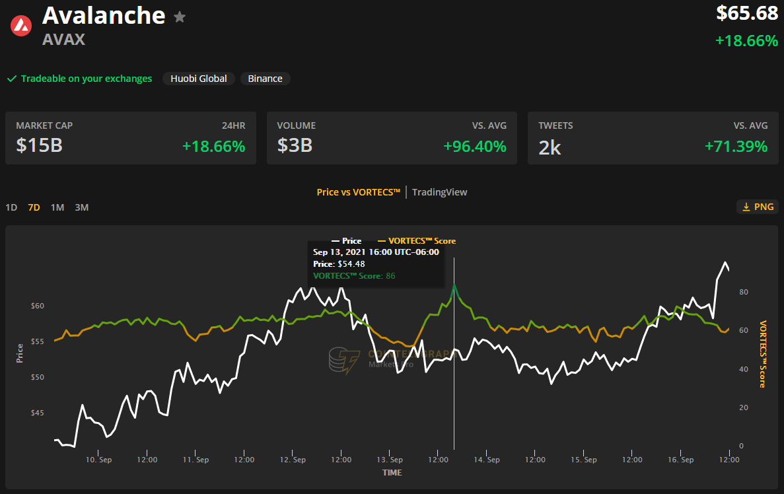Image resolution: width=784 pixels, height=494 pixels.
Task: Click the Binance exchange chip
Action: 265,79
